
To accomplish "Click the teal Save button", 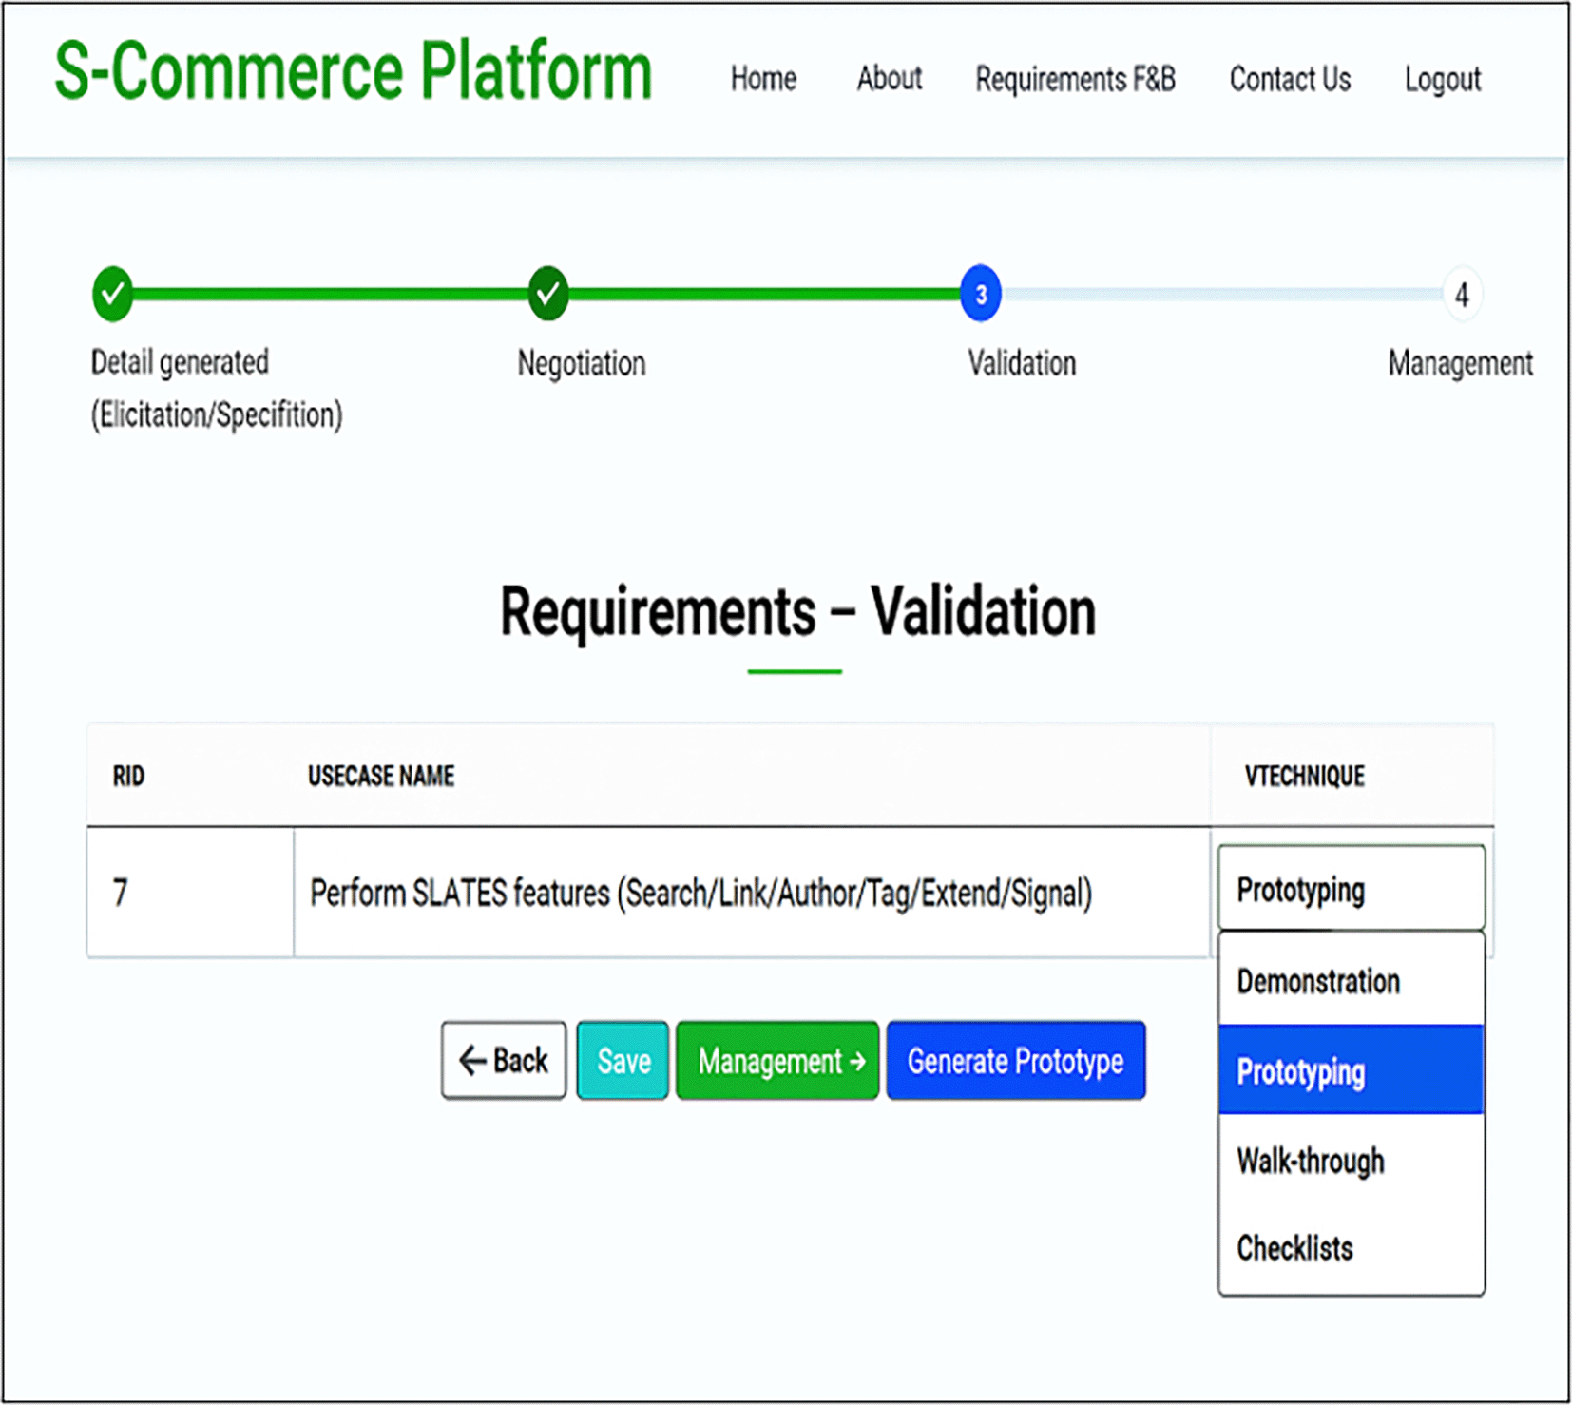I will tap(623, 1060).
